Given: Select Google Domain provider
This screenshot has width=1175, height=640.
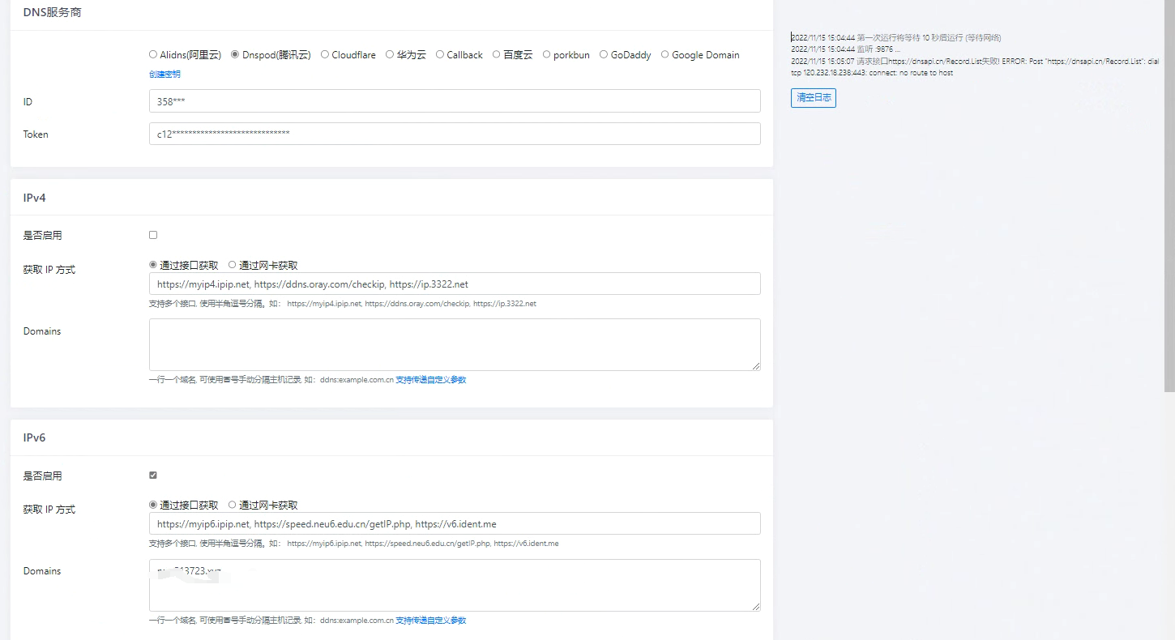Looking at the screenshot, I should click(x=664, y=54).
